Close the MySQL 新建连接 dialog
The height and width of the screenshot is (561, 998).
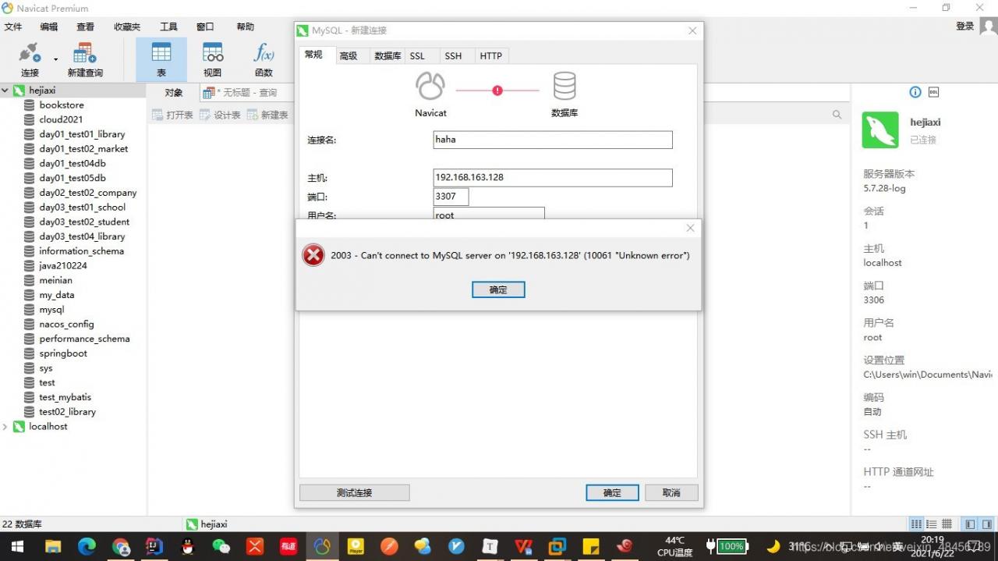692,30
